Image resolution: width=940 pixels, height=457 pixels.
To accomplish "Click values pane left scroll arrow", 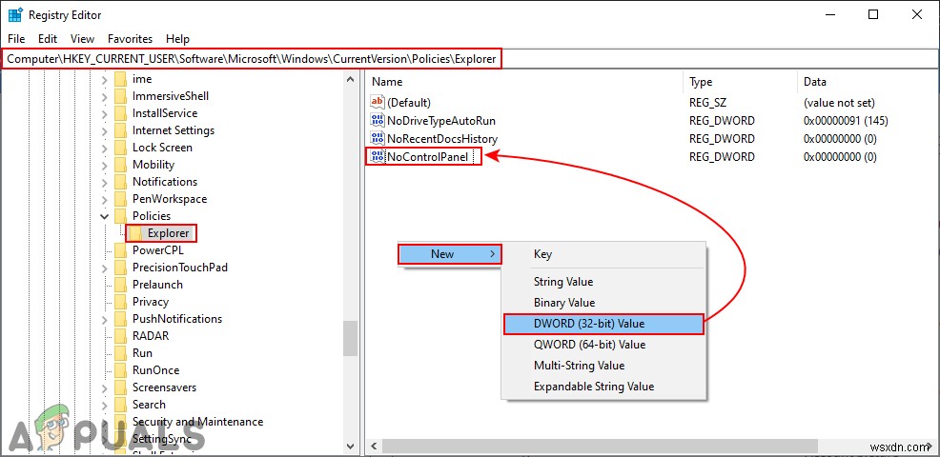I will 374,447.
